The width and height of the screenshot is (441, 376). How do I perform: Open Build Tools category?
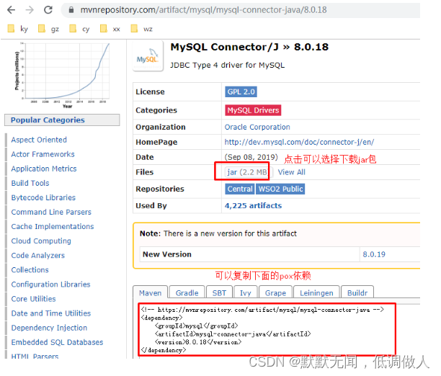point(30,183)
